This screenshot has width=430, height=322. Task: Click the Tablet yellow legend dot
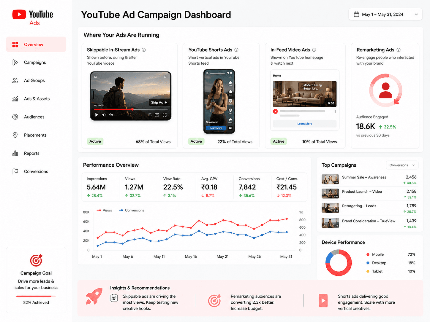point(368,271)
